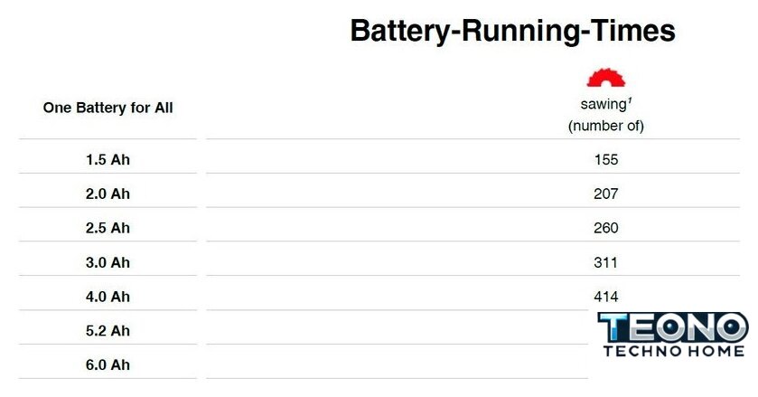Click the TECHNO HOME text

click(x=673, y=351)
